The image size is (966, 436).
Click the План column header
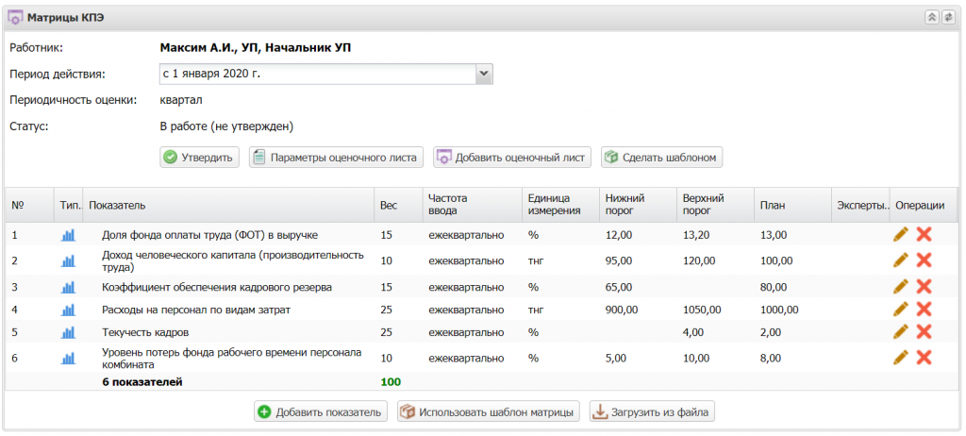point(792,206)
